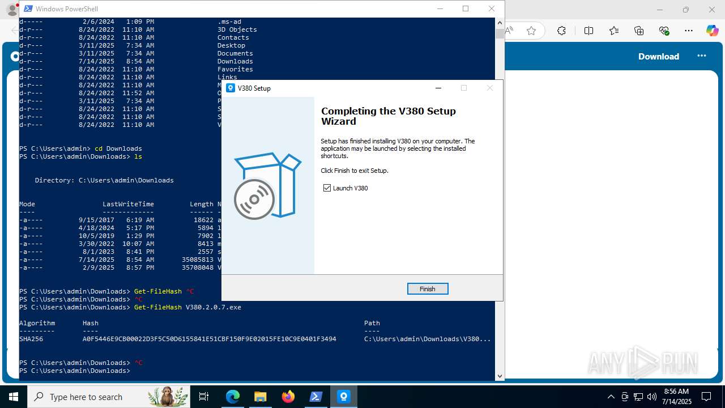Click the Contacts directory entry
This screenshot has width=725, height=408.
(233, 37)
